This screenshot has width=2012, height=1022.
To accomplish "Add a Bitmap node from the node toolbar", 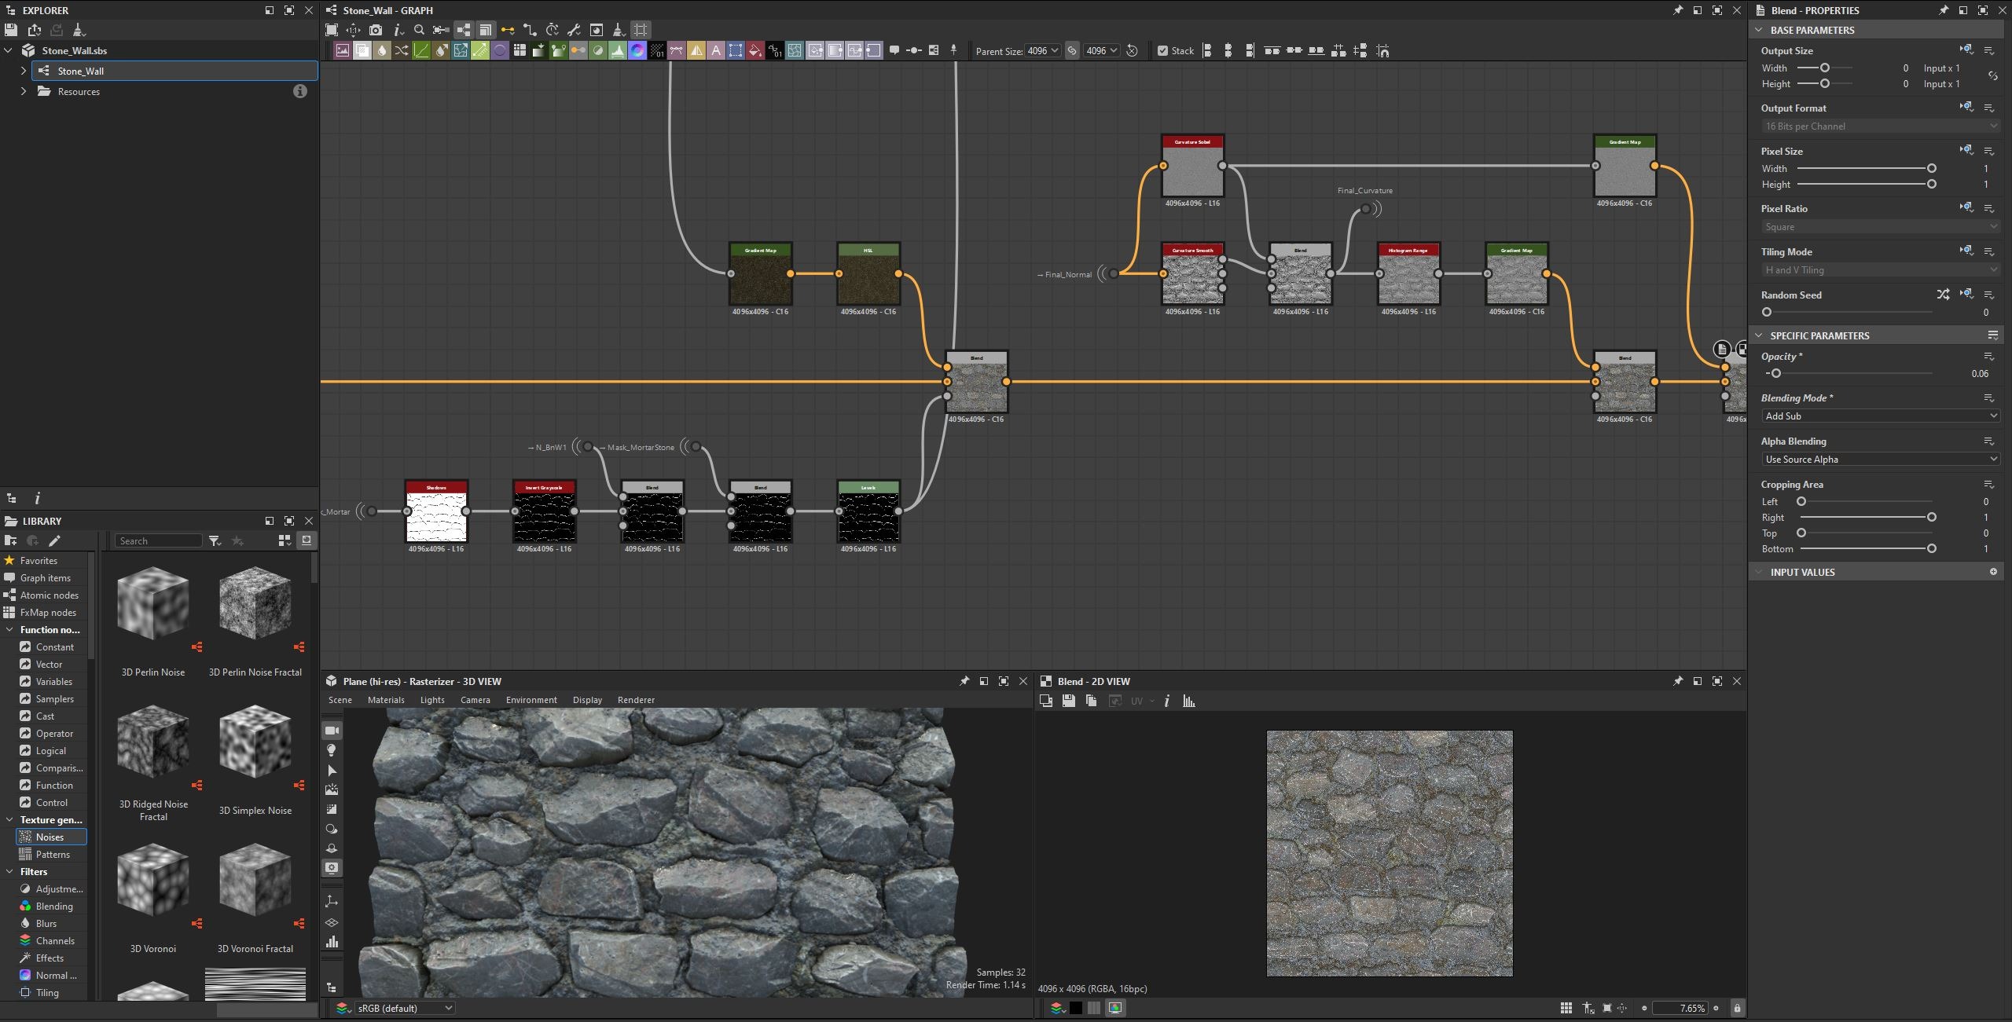I will click(x=343, y=50).
